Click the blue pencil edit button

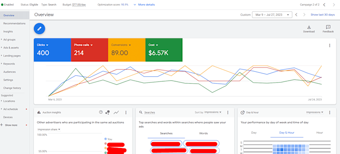(x=39, y=28)
